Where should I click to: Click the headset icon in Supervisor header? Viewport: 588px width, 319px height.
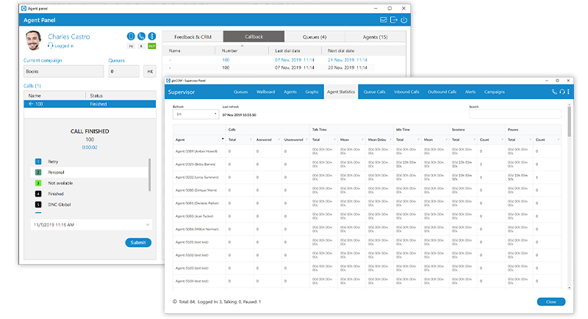(562, 92)
